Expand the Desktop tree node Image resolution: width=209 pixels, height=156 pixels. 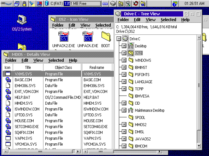(x=124, y=46)
